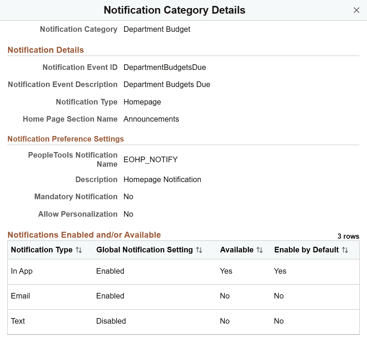367x338 pixels.
Task: Click the DepartmentBudgetsDue event ID
Action: point(164,67)
